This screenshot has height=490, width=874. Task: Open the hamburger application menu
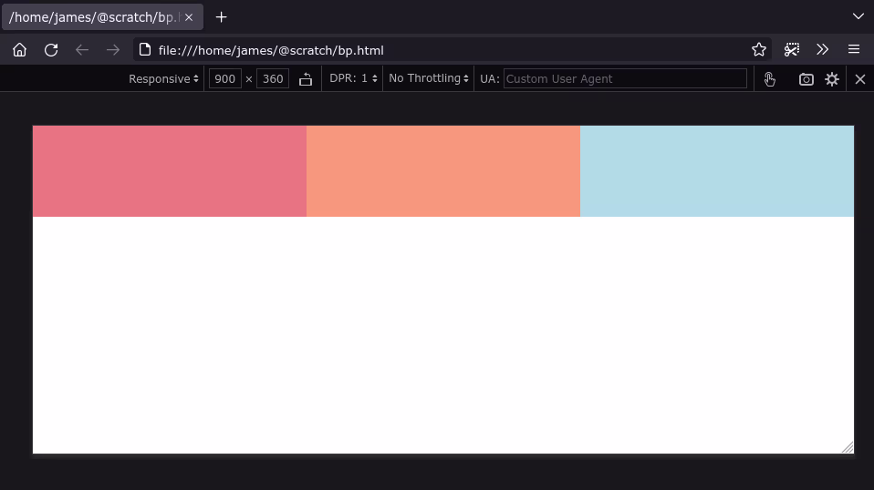[x=854, y=50]
